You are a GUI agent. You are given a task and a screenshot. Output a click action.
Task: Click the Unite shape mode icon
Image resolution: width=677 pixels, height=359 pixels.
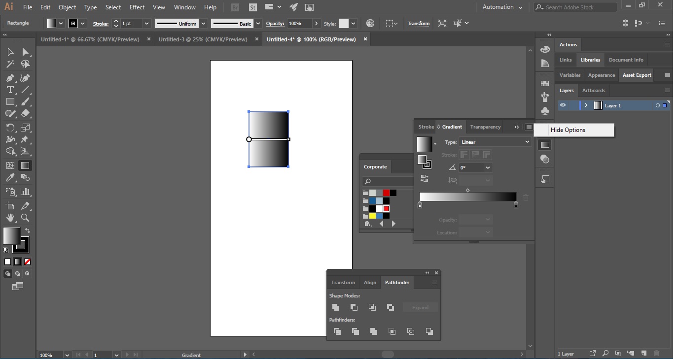pos(336,307)
